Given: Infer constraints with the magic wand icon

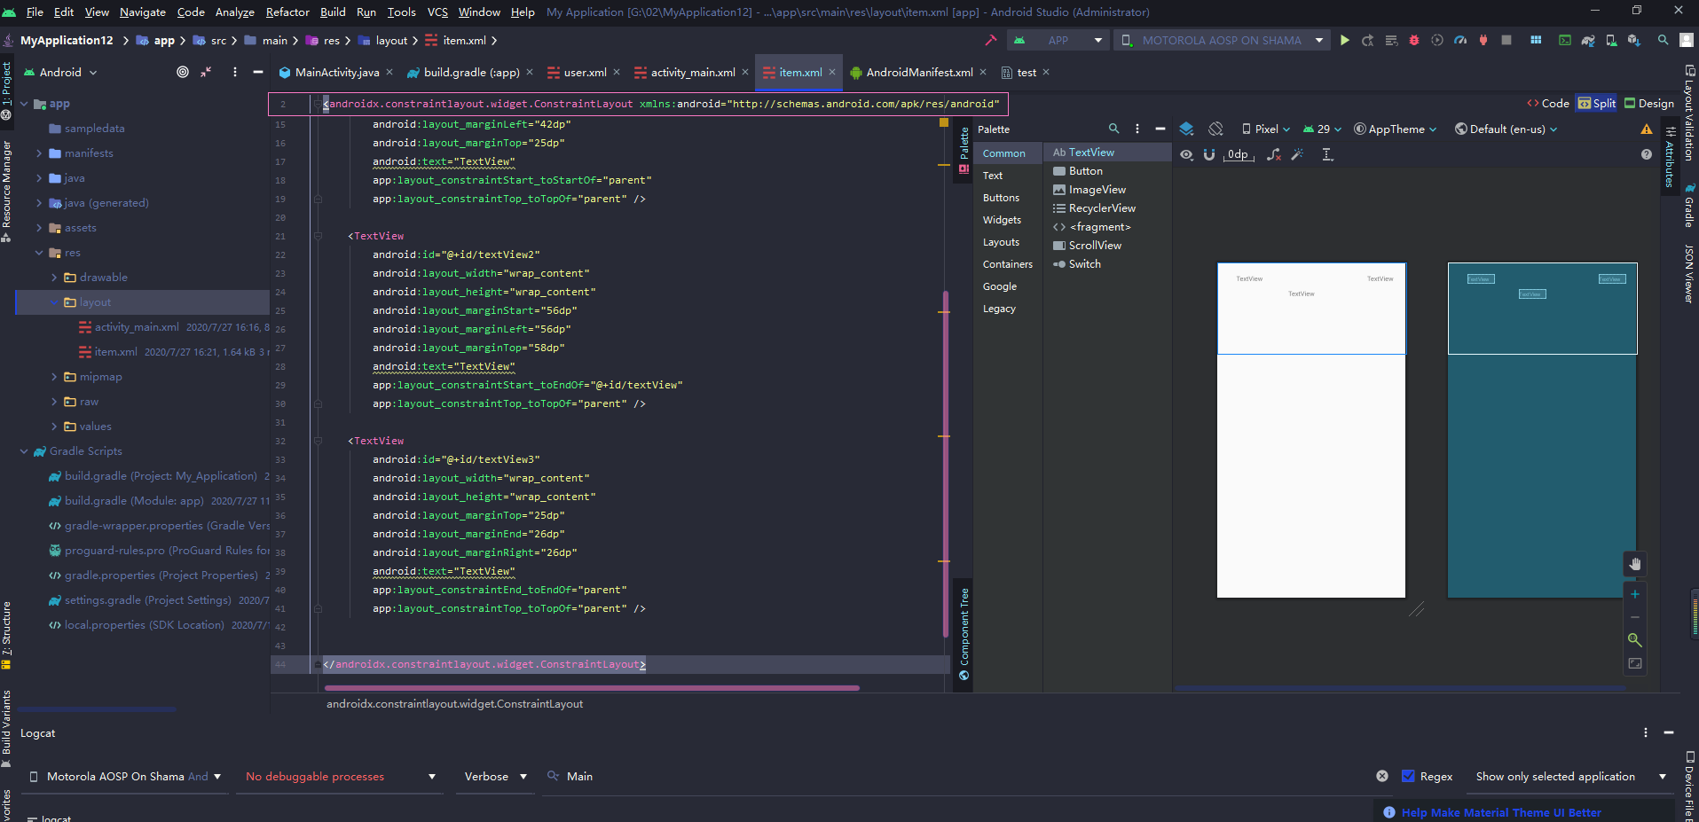Looking at the screenshot, I should (1298, 154).
